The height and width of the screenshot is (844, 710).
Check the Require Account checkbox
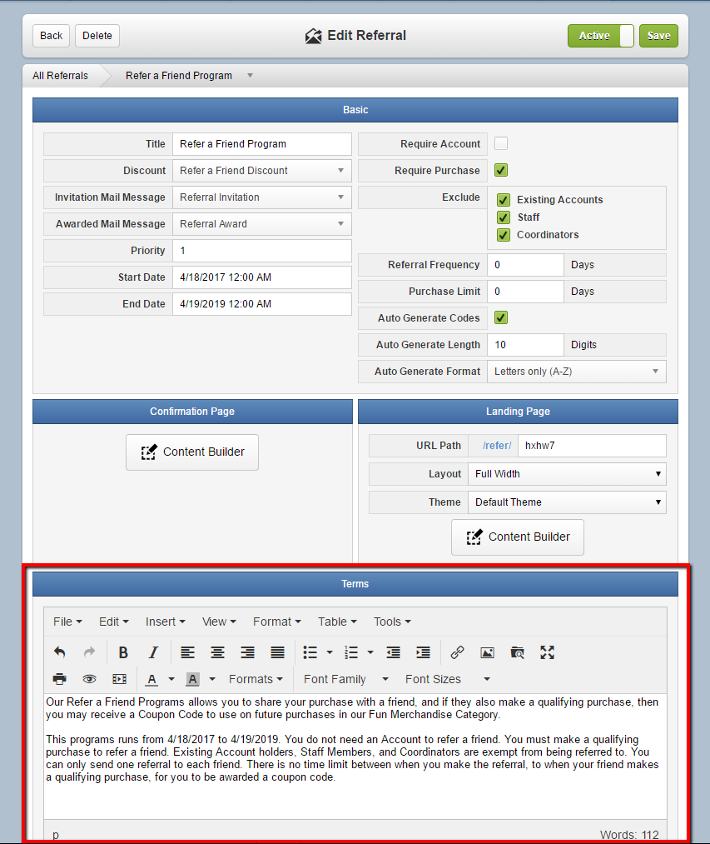pyautogui.click(x=501, y=143)
